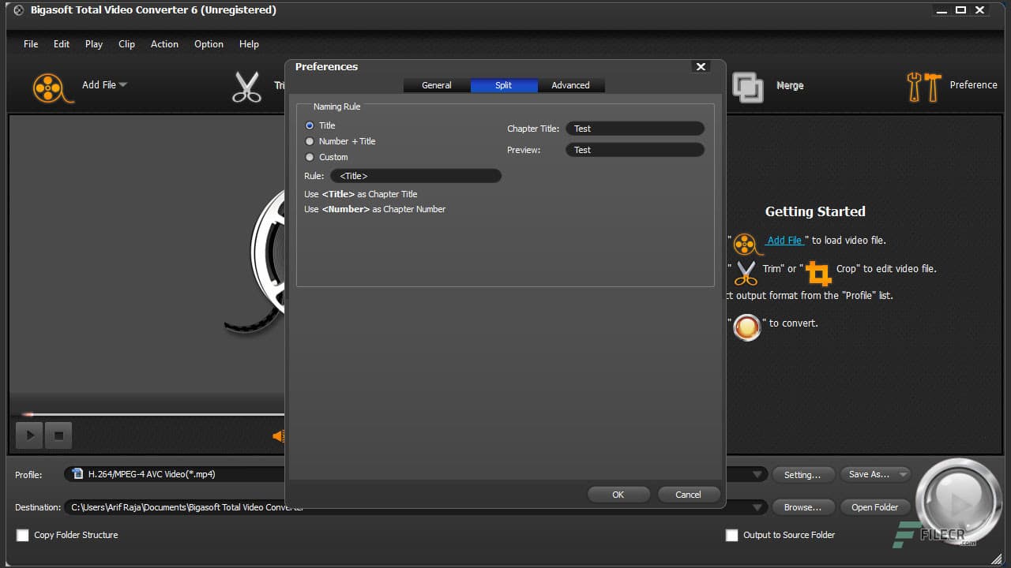Click the Crop icon in Getting Started
The height and width of the screenshot is (568, 1011).
[818, 272]
